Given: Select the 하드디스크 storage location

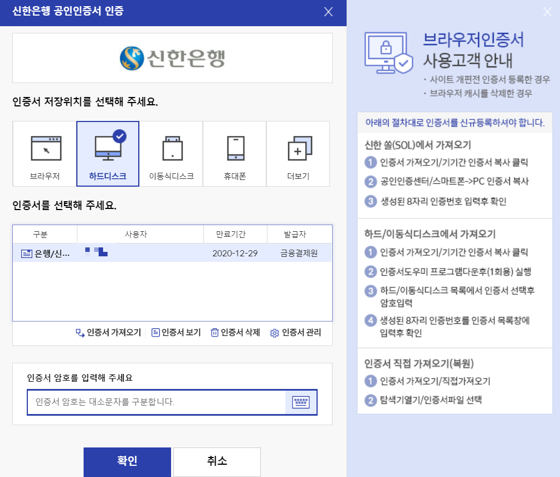Looking at the screenshot, I should (x=108, y=154).
